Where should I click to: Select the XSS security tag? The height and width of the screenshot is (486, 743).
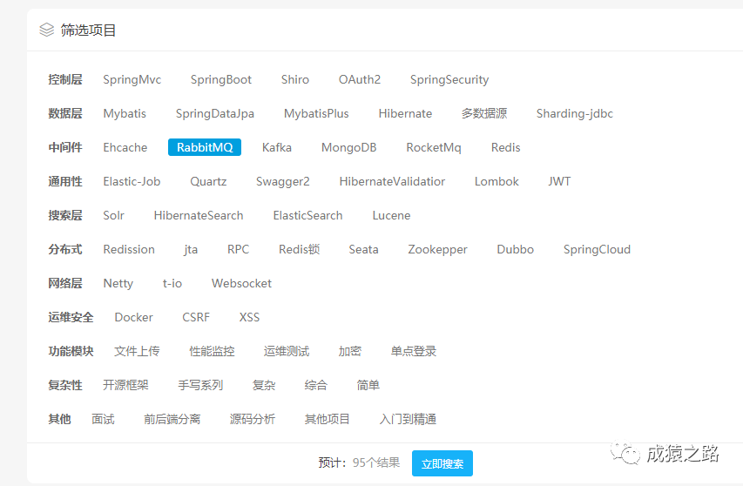(249, 317)
